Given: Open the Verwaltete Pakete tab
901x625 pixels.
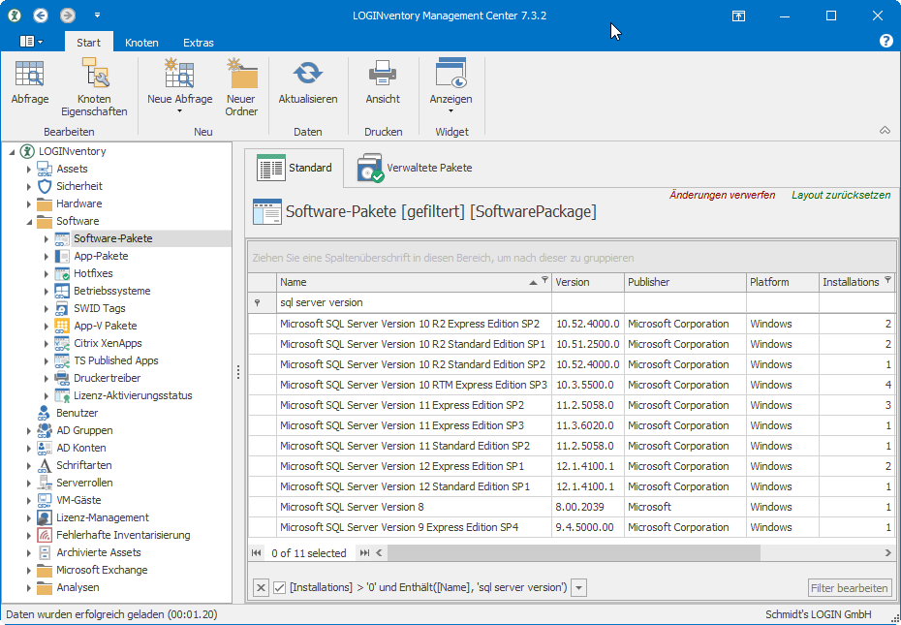Looking at the screenshot, I should [415, 168].
